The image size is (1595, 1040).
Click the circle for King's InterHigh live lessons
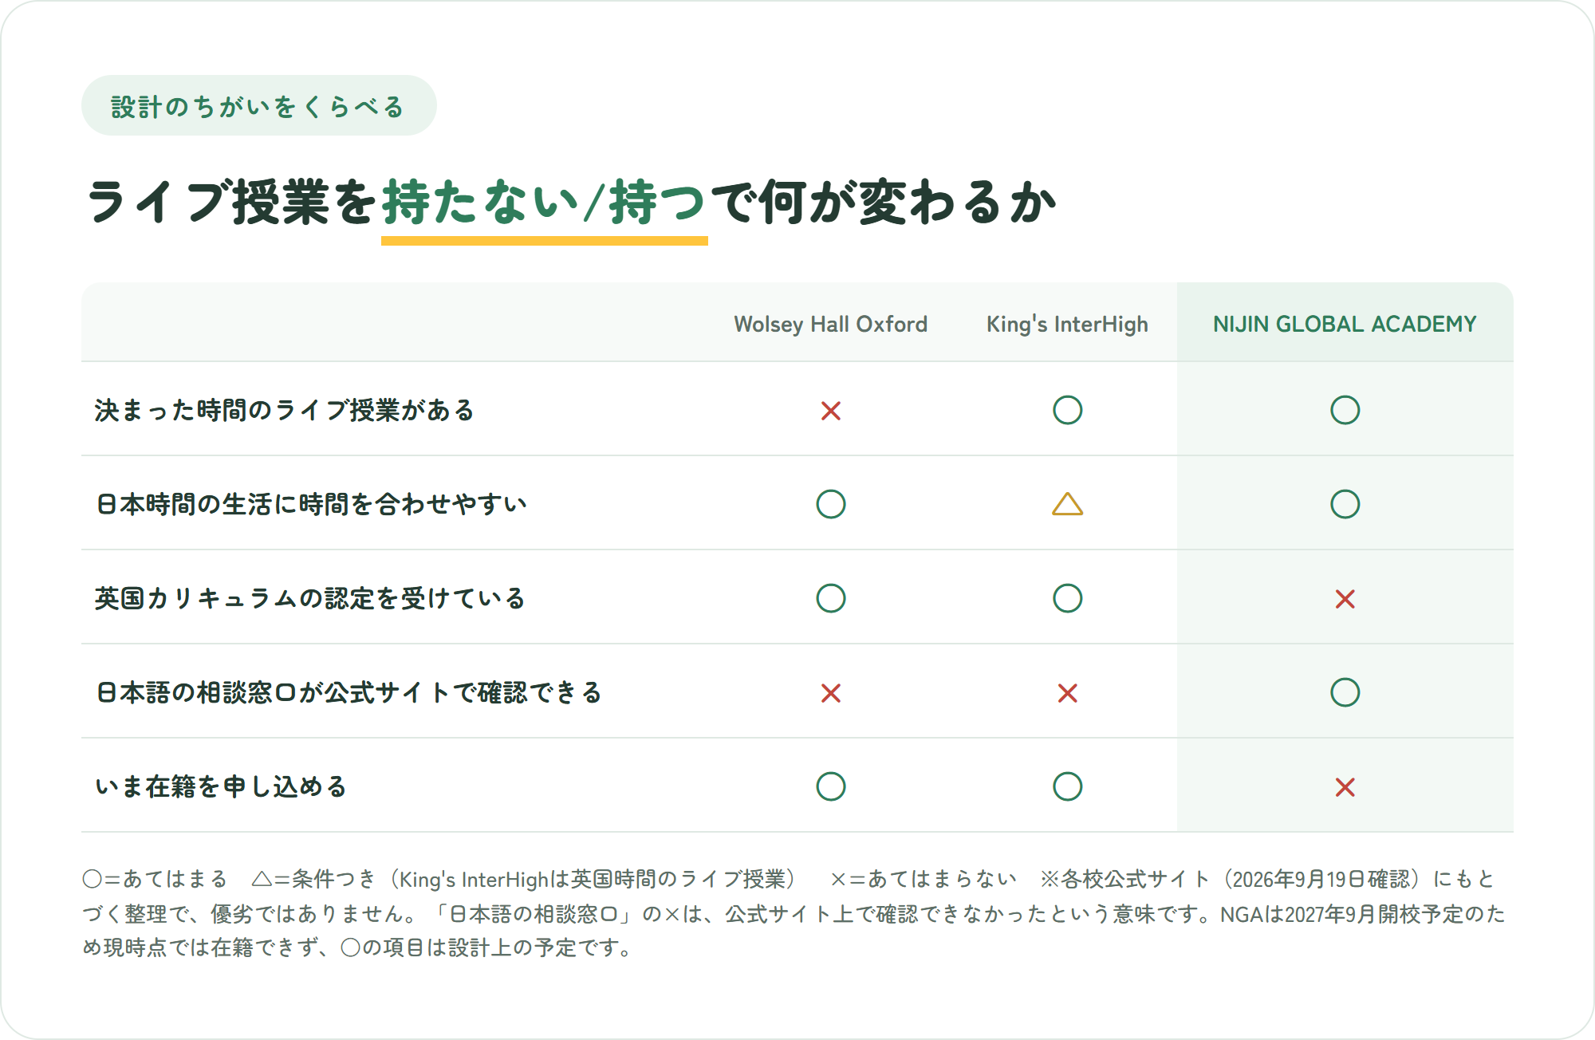[1067, 410]
